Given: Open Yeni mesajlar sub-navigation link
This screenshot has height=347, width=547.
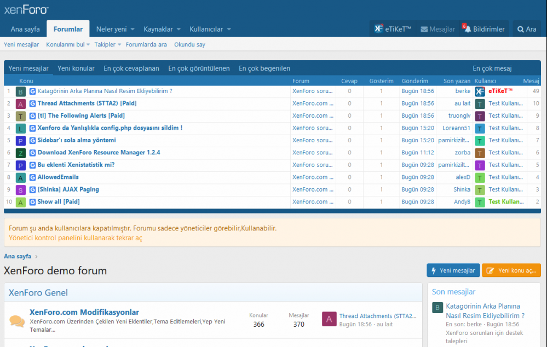Looking at the screenshot, I should pos(21,45).
